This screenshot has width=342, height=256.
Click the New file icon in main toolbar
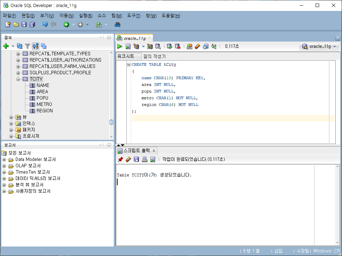(8, 24)
